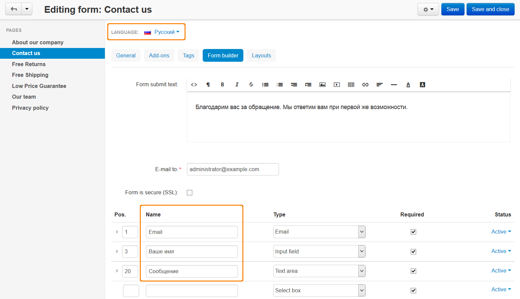Uncheck Required for the Сообщение field
Viewport: 520px width, 299px height.
pos(413,271)
